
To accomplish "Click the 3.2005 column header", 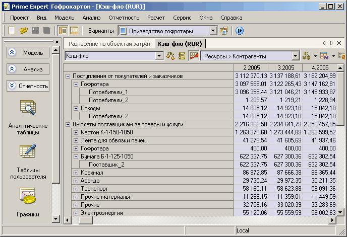I will [x=285, y=68].
